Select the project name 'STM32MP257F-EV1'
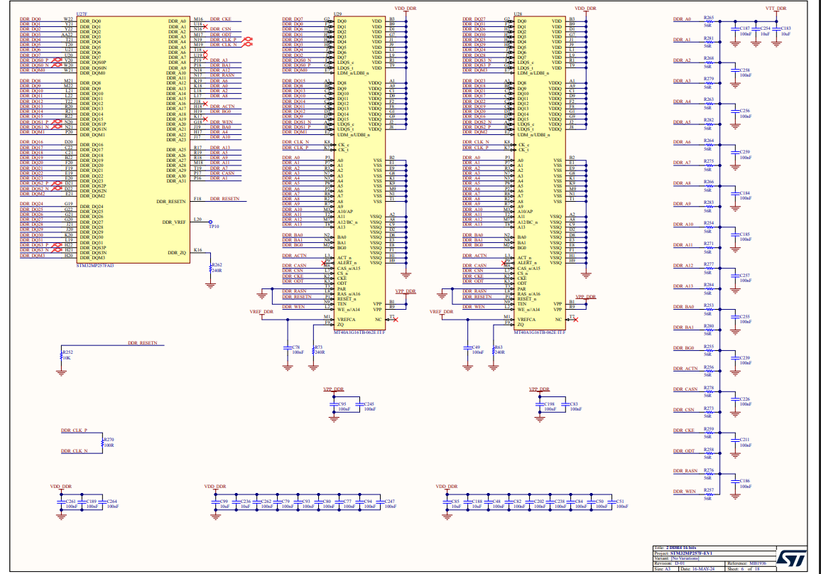The width and height of the screenshot is (821, 574). pyautogui.click(x=691, y=553)
